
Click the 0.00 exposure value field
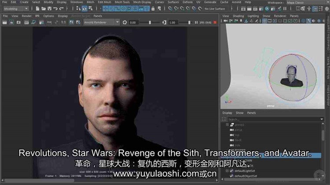(x=133, y=22)
